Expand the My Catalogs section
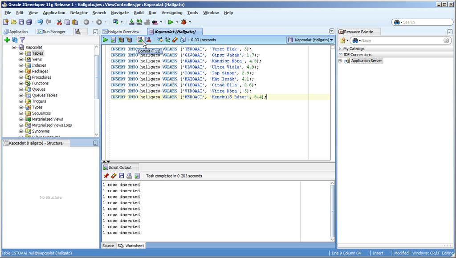The height and width of the screenshot is (258, 456). pyautogui.click(x=340, y=49)
